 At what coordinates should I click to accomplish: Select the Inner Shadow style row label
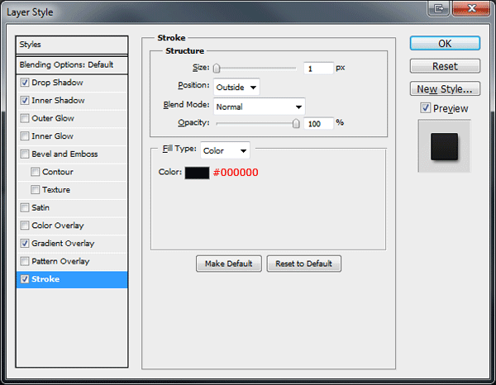click(58, 101)
